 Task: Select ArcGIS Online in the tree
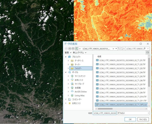tap(81, 92)
